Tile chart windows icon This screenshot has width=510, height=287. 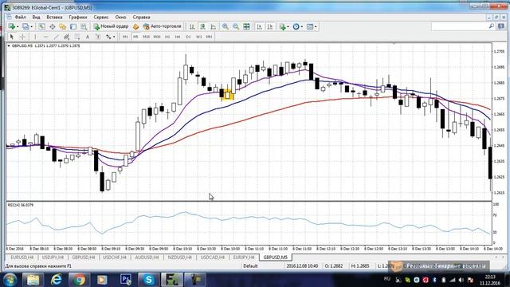[246, 26]
